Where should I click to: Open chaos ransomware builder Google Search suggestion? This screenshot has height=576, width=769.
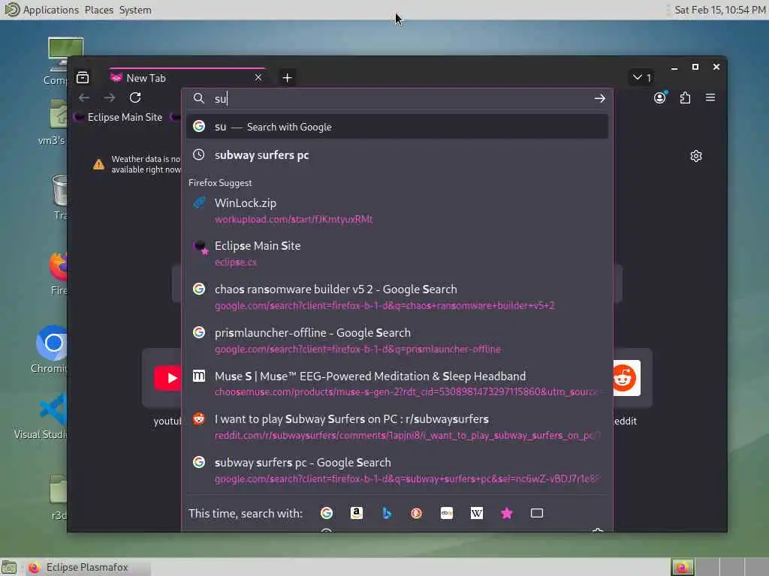(x=397, y=297)
